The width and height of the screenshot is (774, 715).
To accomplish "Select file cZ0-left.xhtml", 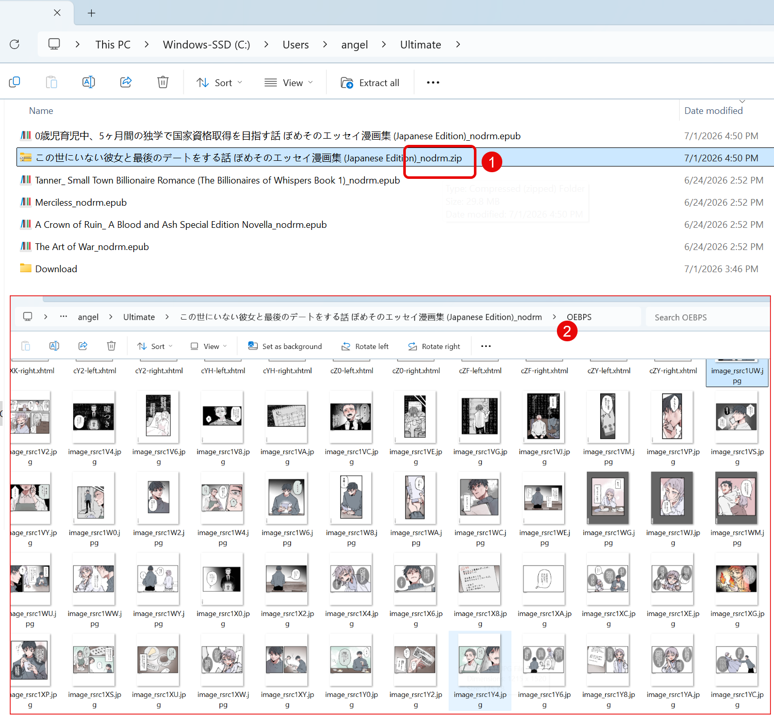I will [x=352, y=370].
